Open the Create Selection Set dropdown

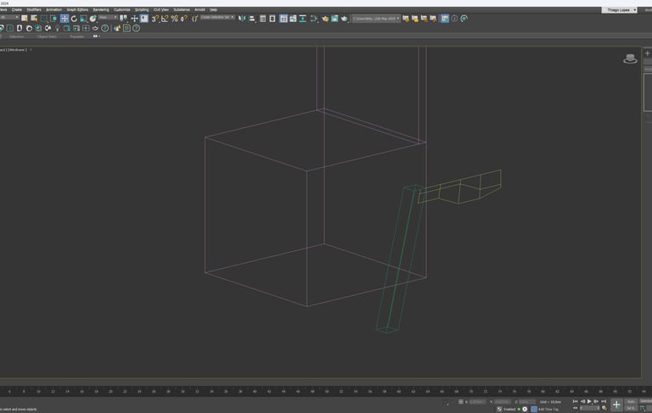(x=217, y=17)
